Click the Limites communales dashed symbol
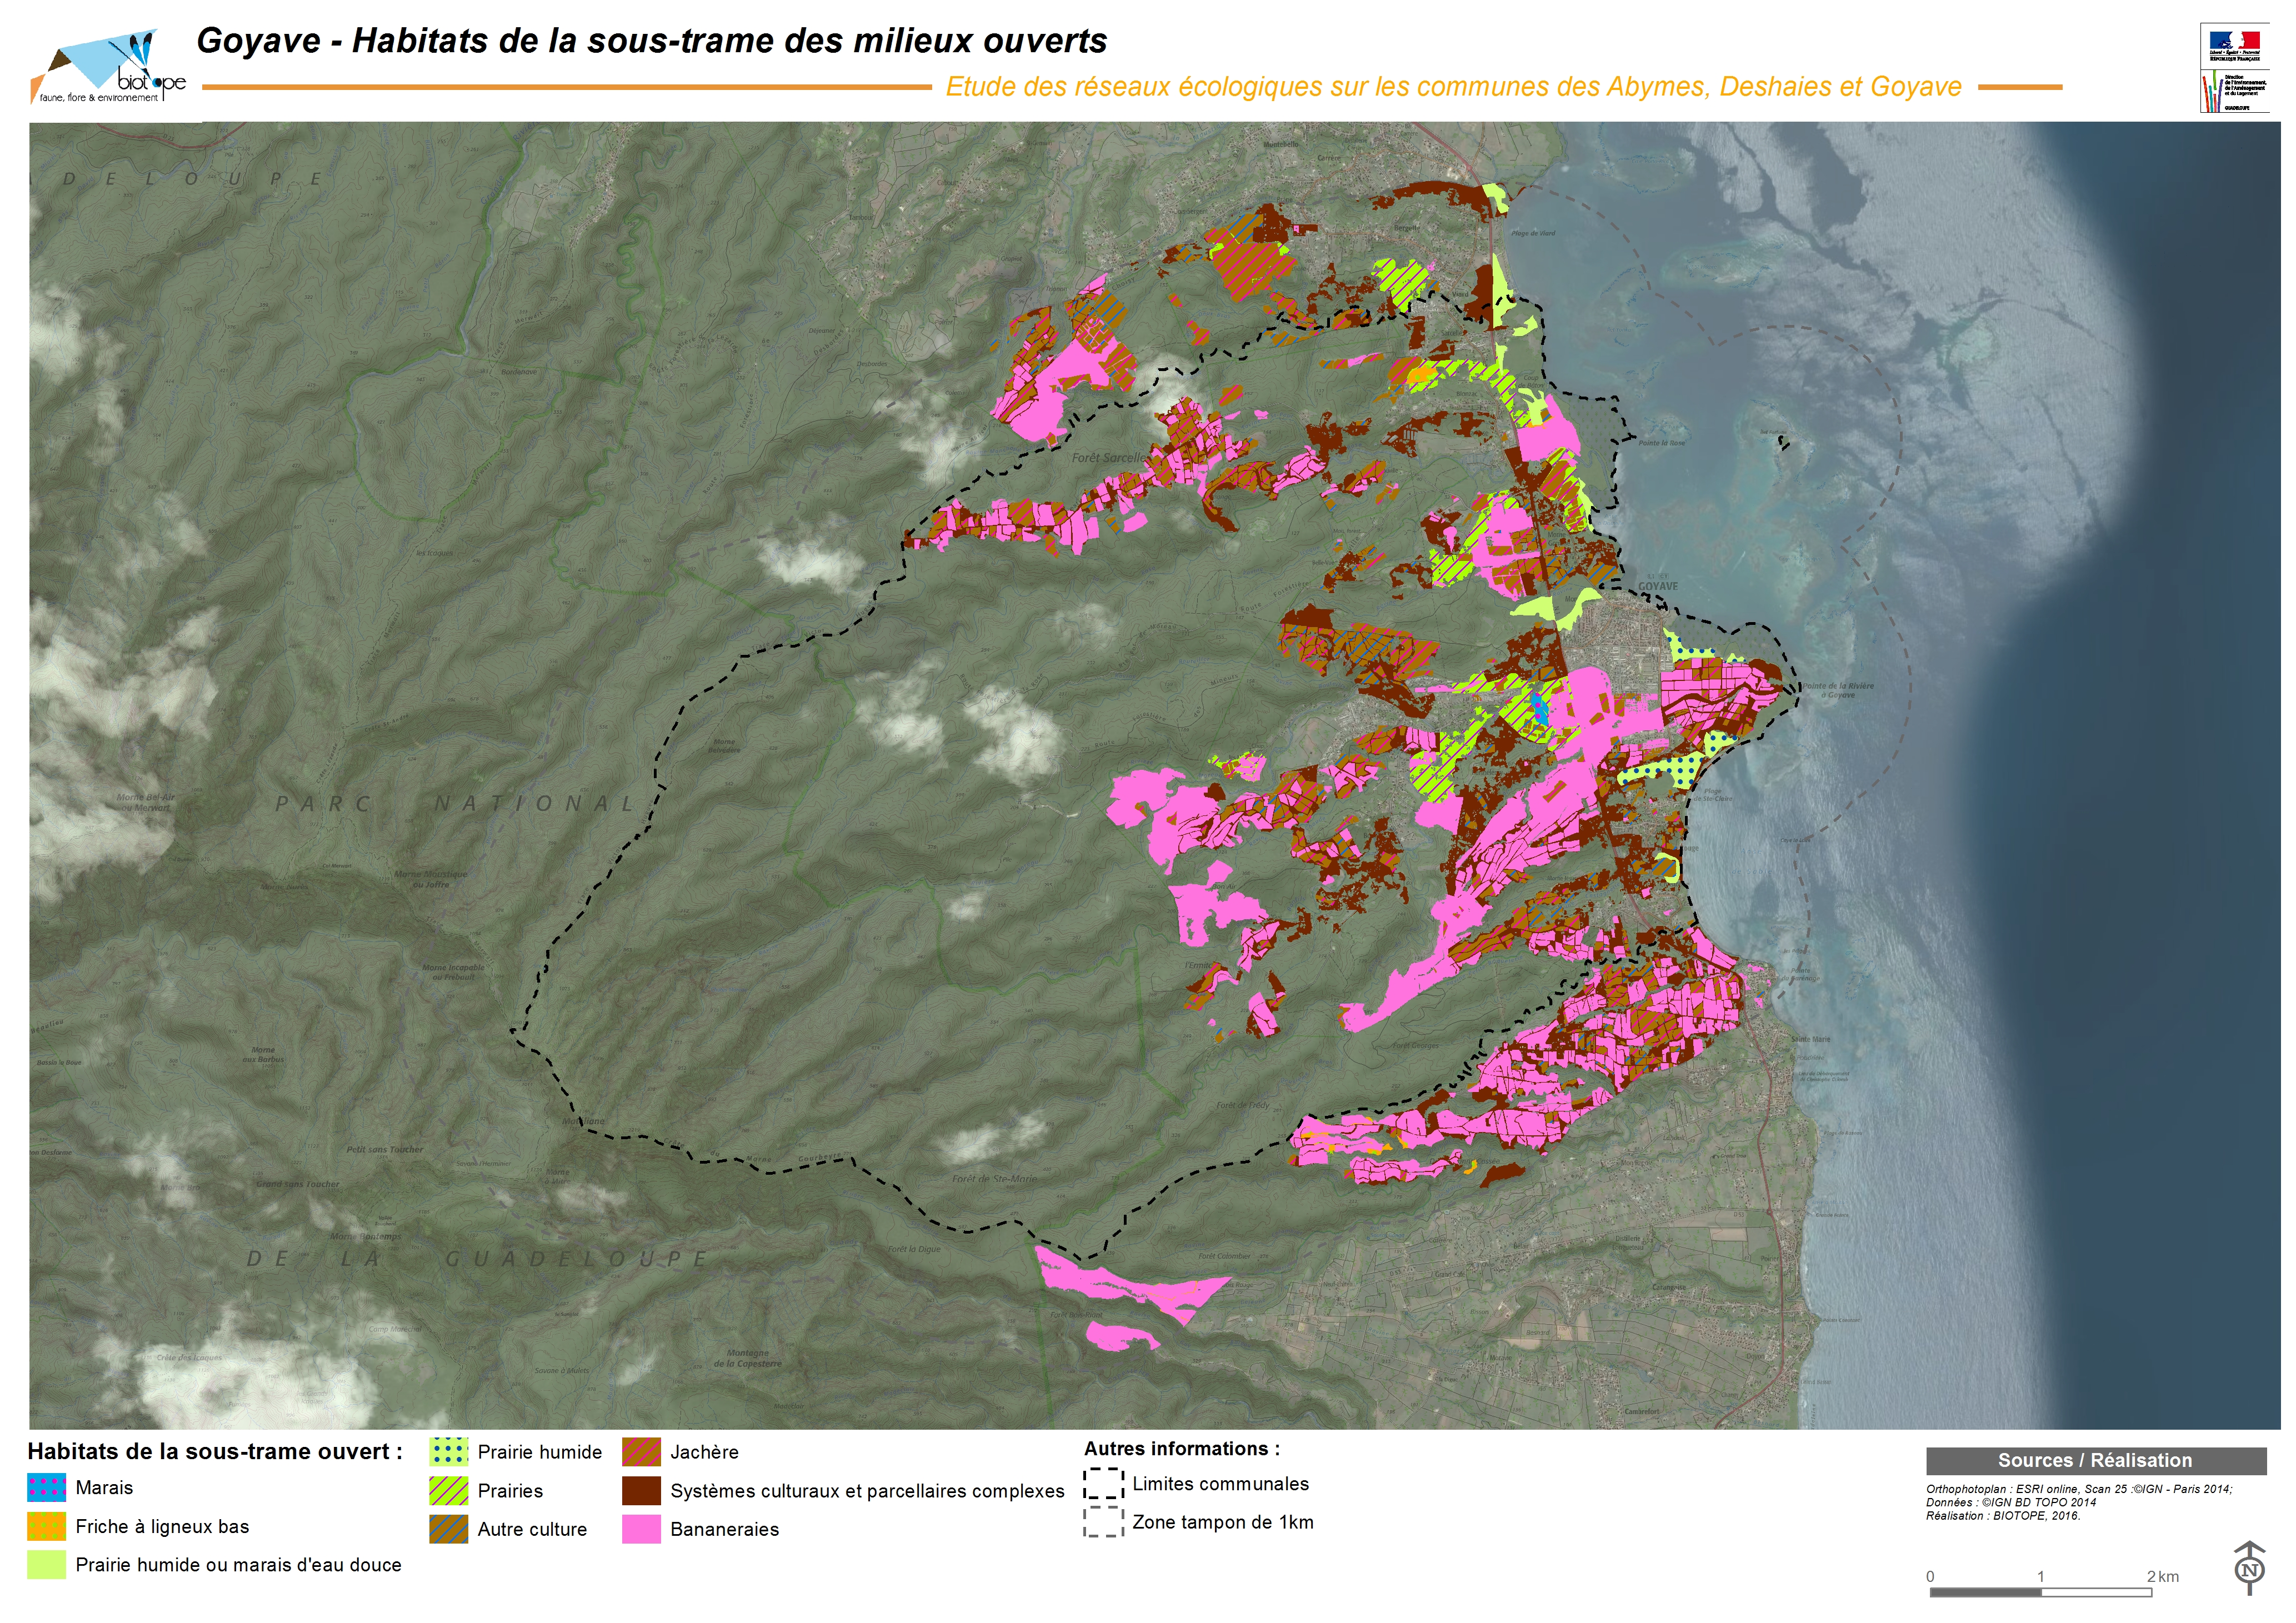Image resolution: width=2296 pixels, height=1623 pixels. (1103, 1484)
